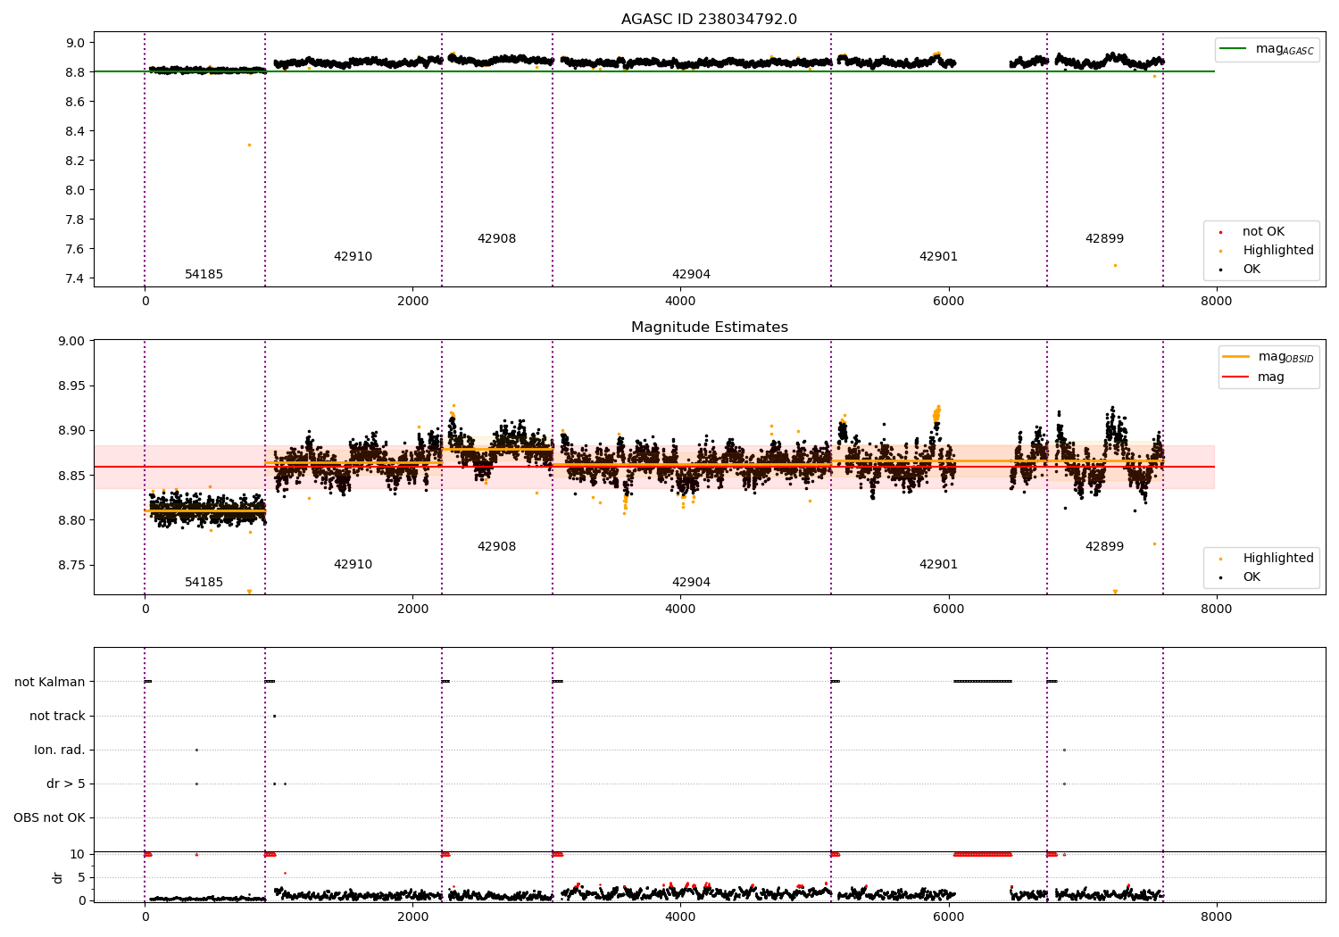This screenshot has width=1339, height=937.
Task: Click the "not track" axis label
Action: point(57,717)
